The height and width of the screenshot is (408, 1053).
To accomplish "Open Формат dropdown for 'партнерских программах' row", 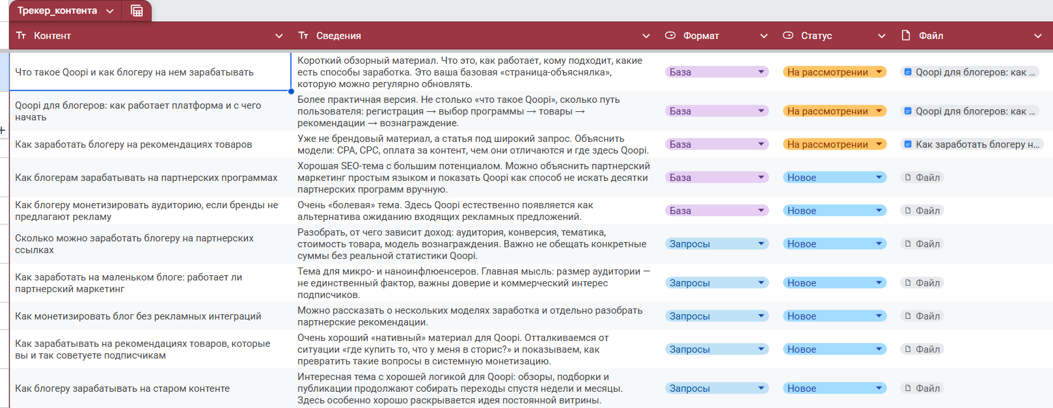I will tap(717, 178).
